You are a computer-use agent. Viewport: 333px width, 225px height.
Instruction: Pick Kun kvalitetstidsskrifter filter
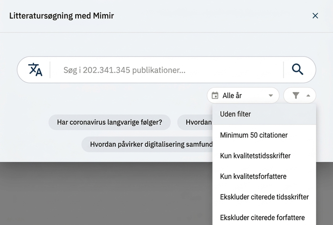tap(264, 156)
